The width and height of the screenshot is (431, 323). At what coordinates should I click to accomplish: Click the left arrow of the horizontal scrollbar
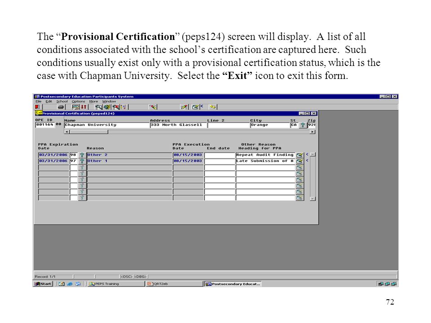(67, 132)
